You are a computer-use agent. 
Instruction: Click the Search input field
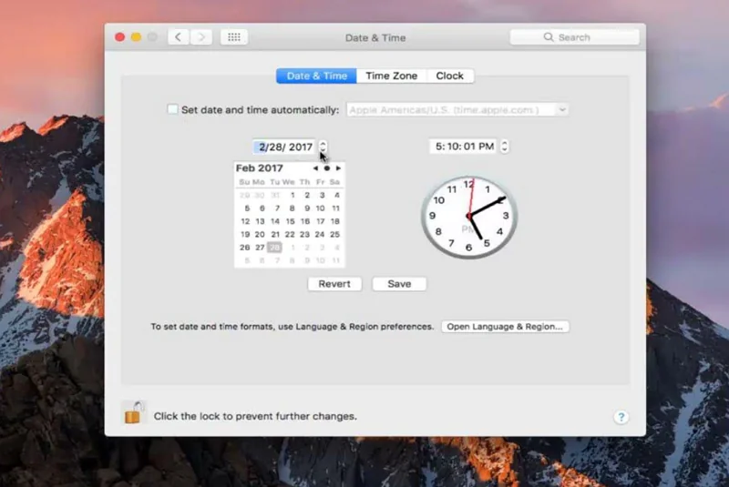575,37
